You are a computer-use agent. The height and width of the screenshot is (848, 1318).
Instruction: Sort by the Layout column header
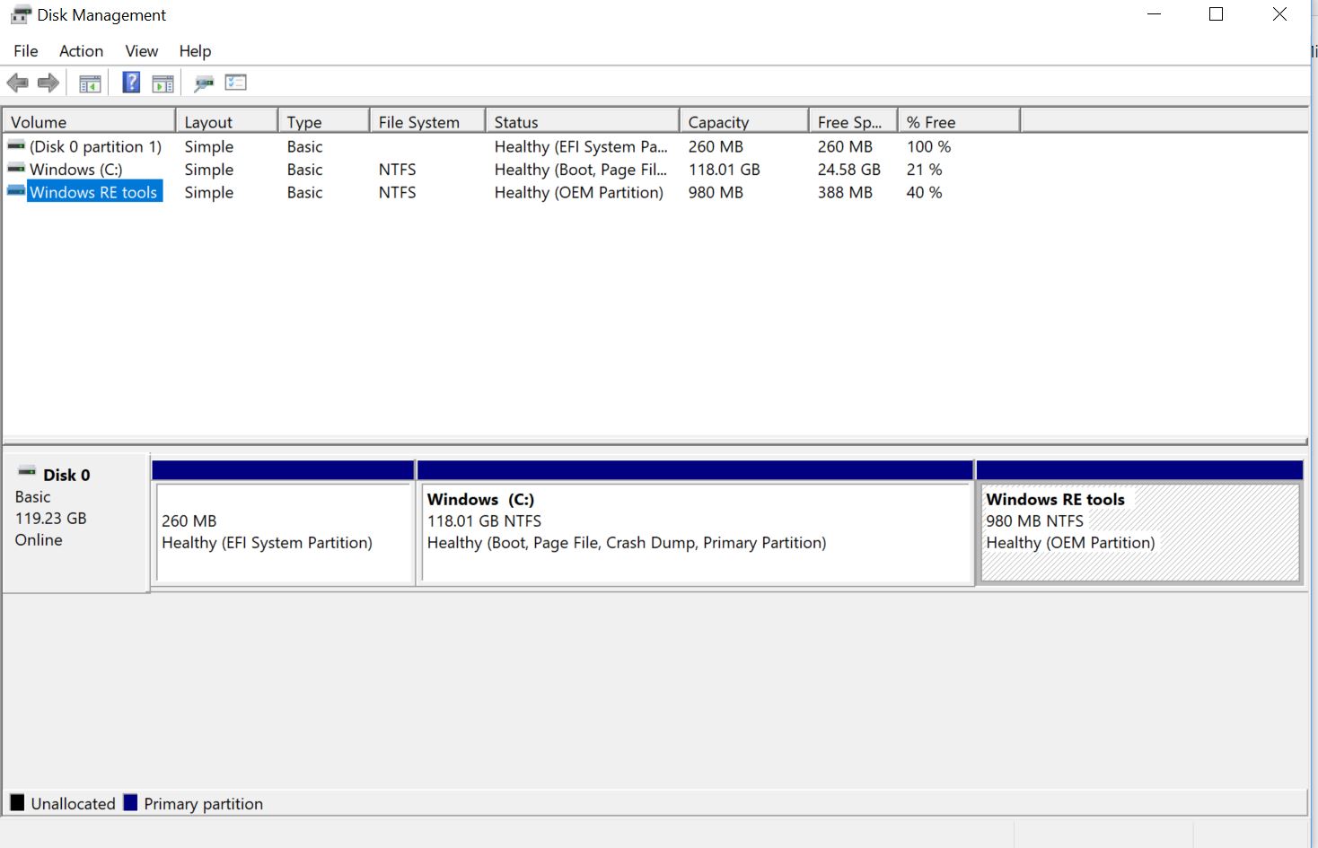pos(226,121)
